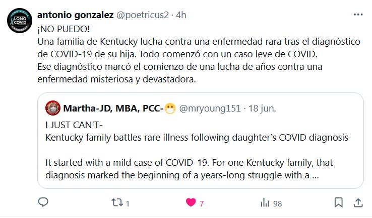Click the 98 views count
The image size is (372, 218).
tap(277, 203)
